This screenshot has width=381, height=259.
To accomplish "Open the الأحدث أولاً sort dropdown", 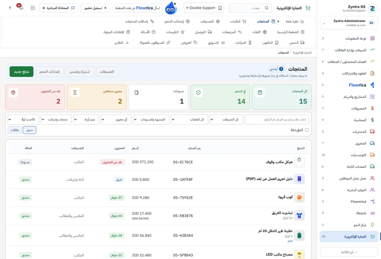I will click(23, 119).
